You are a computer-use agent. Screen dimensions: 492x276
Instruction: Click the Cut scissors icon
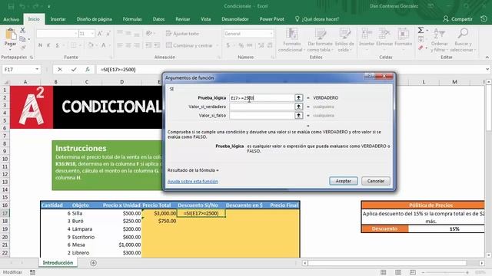(22, 31)
